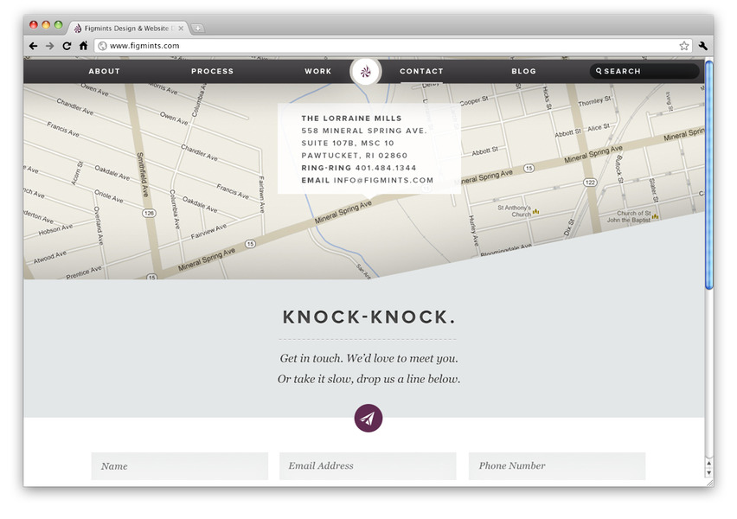Click the scrollbar down arrow
Viewport: 737px width, 519px height.
(x=708, y=473)
